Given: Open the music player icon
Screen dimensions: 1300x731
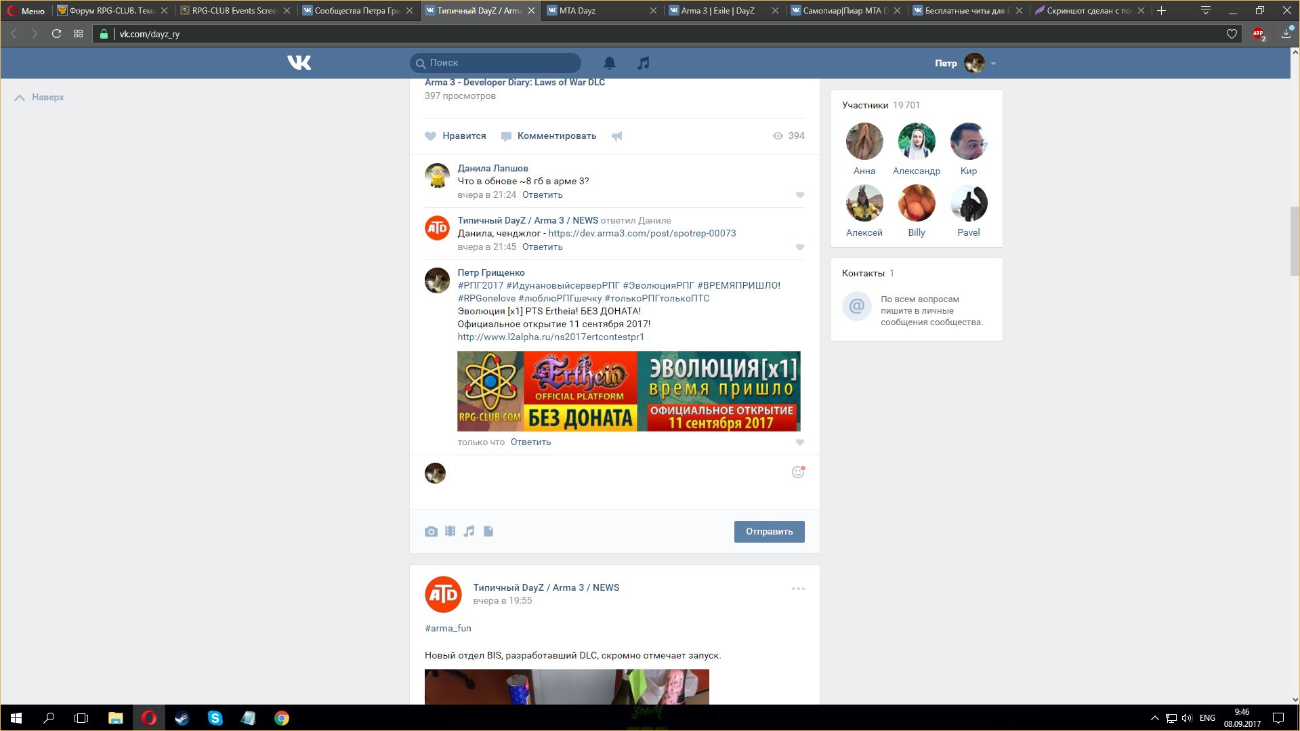Looking at the screenshot, I should pos(644,63).
